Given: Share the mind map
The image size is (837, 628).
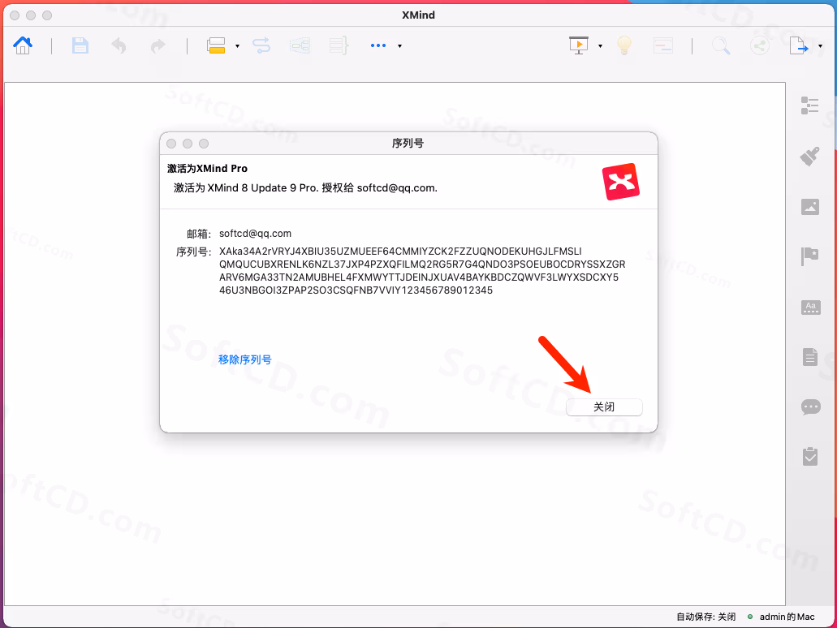Looking at the screenshot, I should point(760,45).
